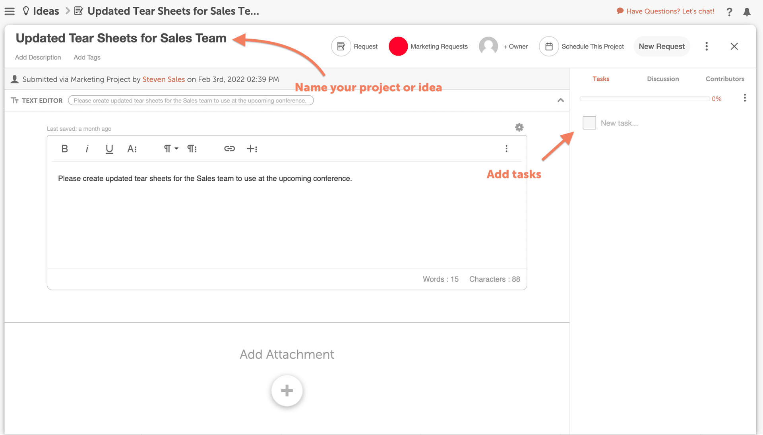This screenshot has width=763, height=435.
Task: Open the insert element plus icon
Action: coord(252,149)
